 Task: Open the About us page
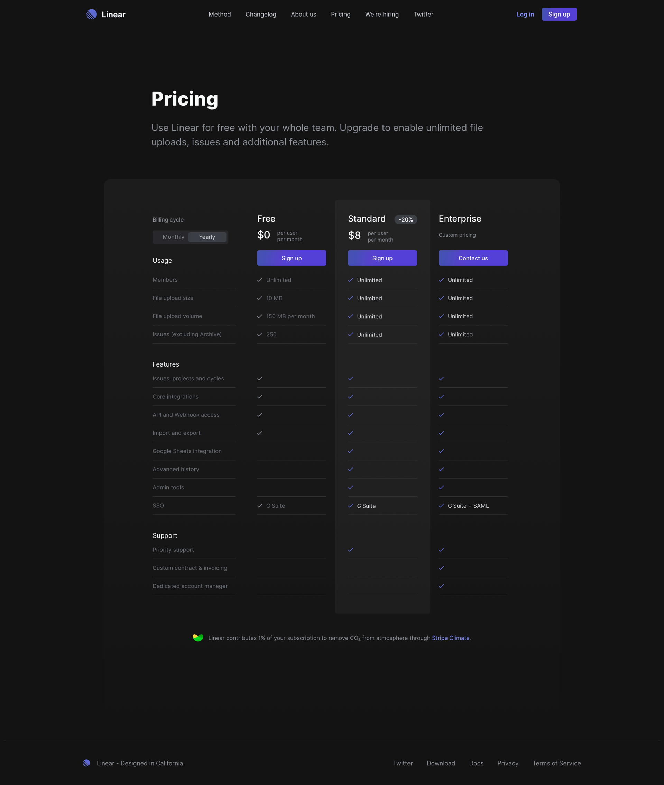(x=303, y=14)
